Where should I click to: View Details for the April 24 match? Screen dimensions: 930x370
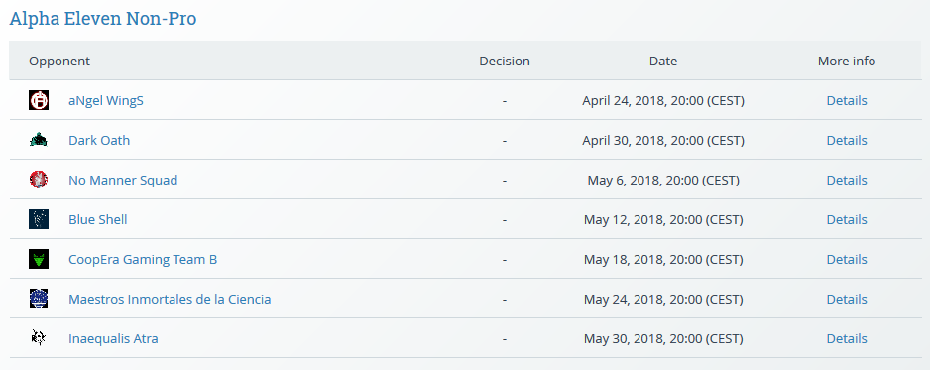pos(847,101)
